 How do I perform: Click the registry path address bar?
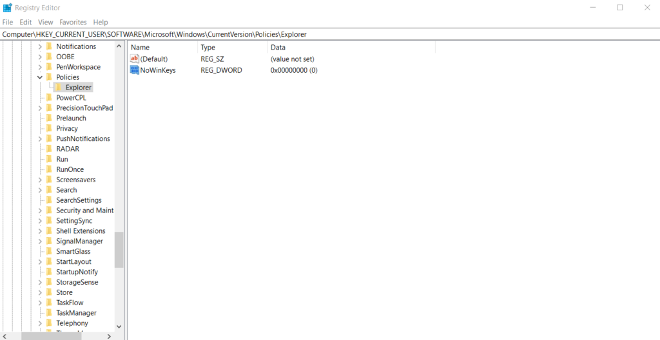(330, 34)
